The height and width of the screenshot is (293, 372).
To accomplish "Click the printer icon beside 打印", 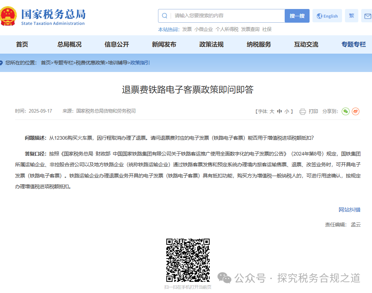I will (x=302, y=112).
